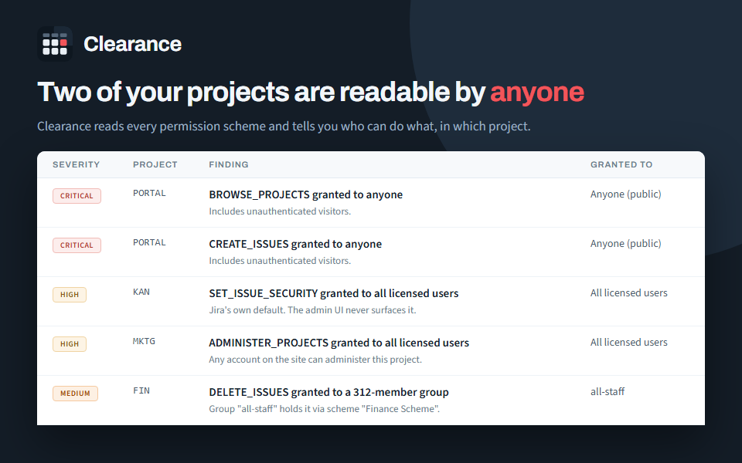This screenshot has height=463, width=742.
Task: Click "all-staff" in the Granted To column
Action: 608,392
